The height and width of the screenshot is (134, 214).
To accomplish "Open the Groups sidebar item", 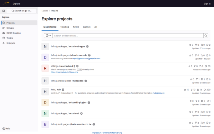I will (19, 28).
